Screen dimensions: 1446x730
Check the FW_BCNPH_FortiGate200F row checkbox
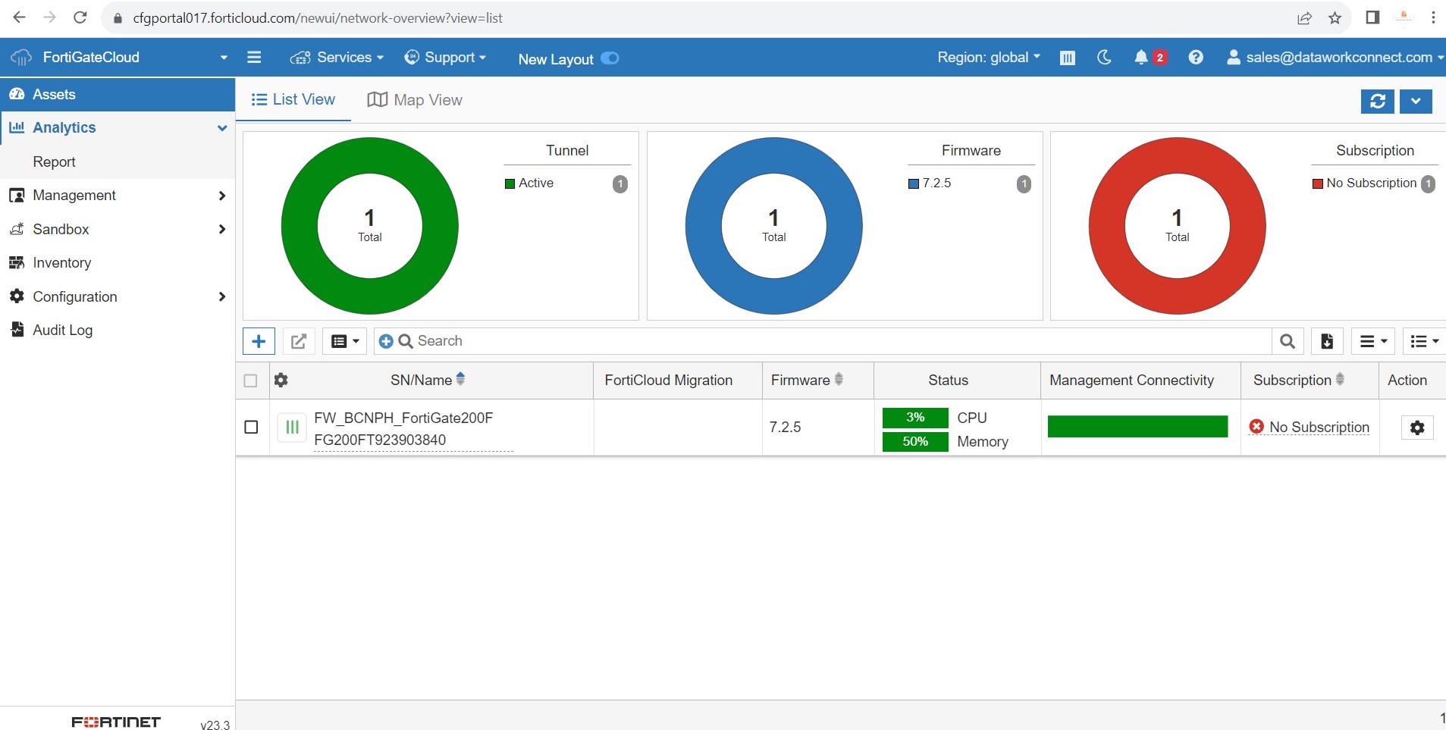pos(252,428)
